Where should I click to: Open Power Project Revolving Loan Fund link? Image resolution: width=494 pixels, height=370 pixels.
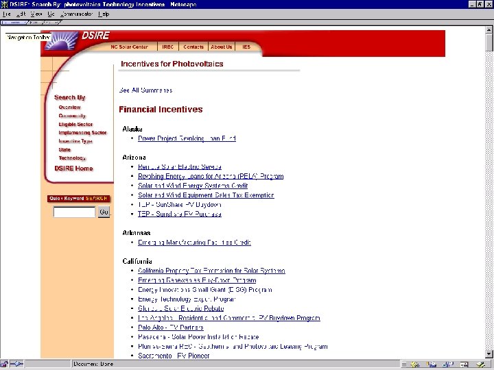[x=187, y=138]
